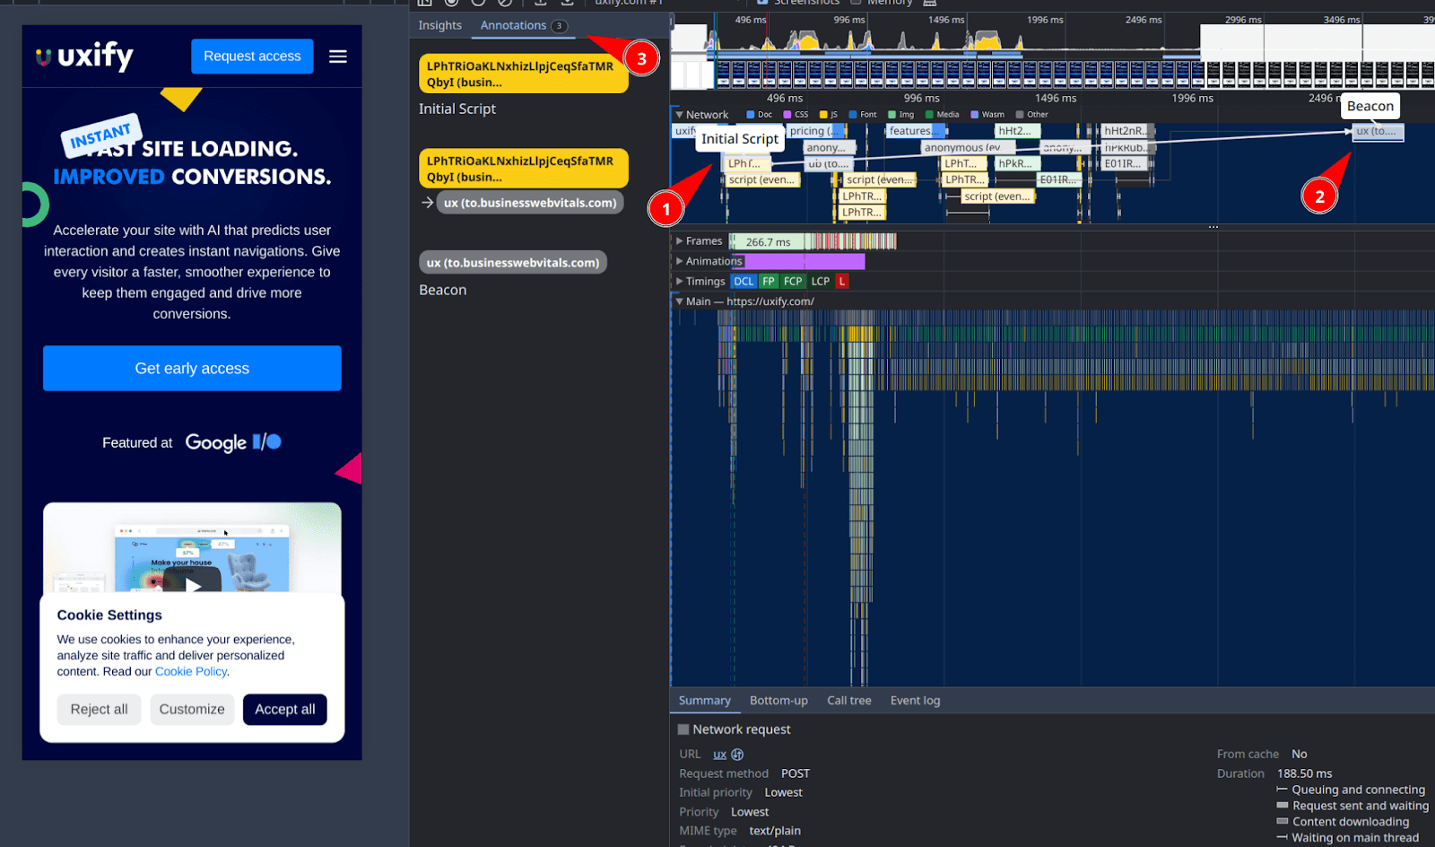Load a saved performance profile
This screenshot has width=1435, height=847.
542,4
